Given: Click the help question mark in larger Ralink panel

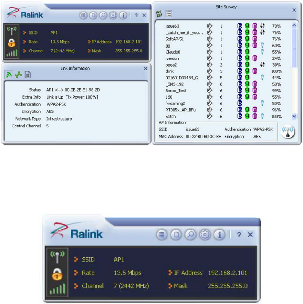Looking at the screenshot, I should (239, 235).
